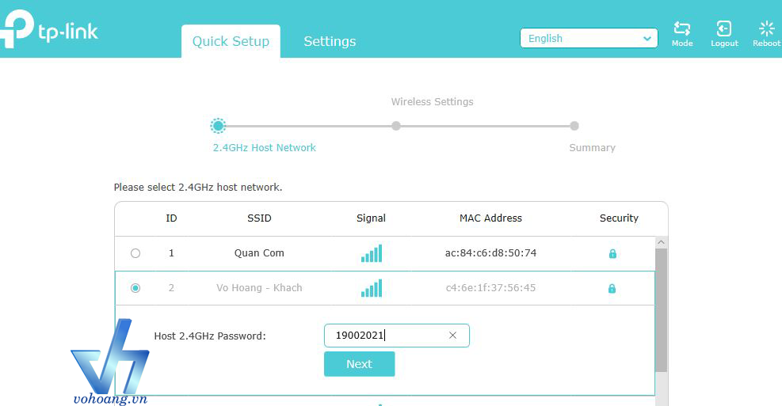Viewport: 782px width, 406px height.
Task: Click signal bars icon for Quan Com
Action: tap(372, 253)
